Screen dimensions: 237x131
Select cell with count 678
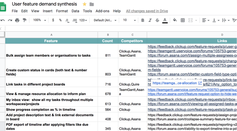click(108, 92)
